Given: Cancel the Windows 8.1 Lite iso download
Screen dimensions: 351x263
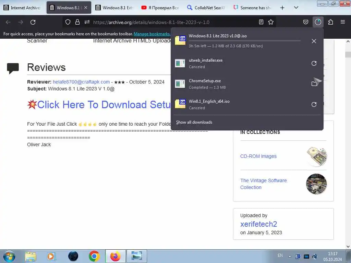Looking at the screenshot, I should (x=314, y=41).
